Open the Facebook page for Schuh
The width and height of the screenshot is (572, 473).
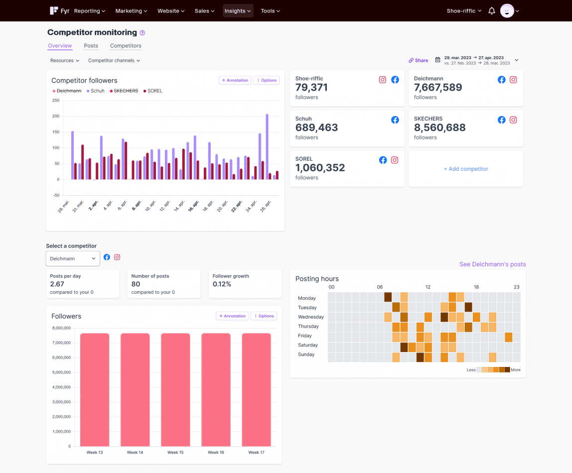point(395,119)
